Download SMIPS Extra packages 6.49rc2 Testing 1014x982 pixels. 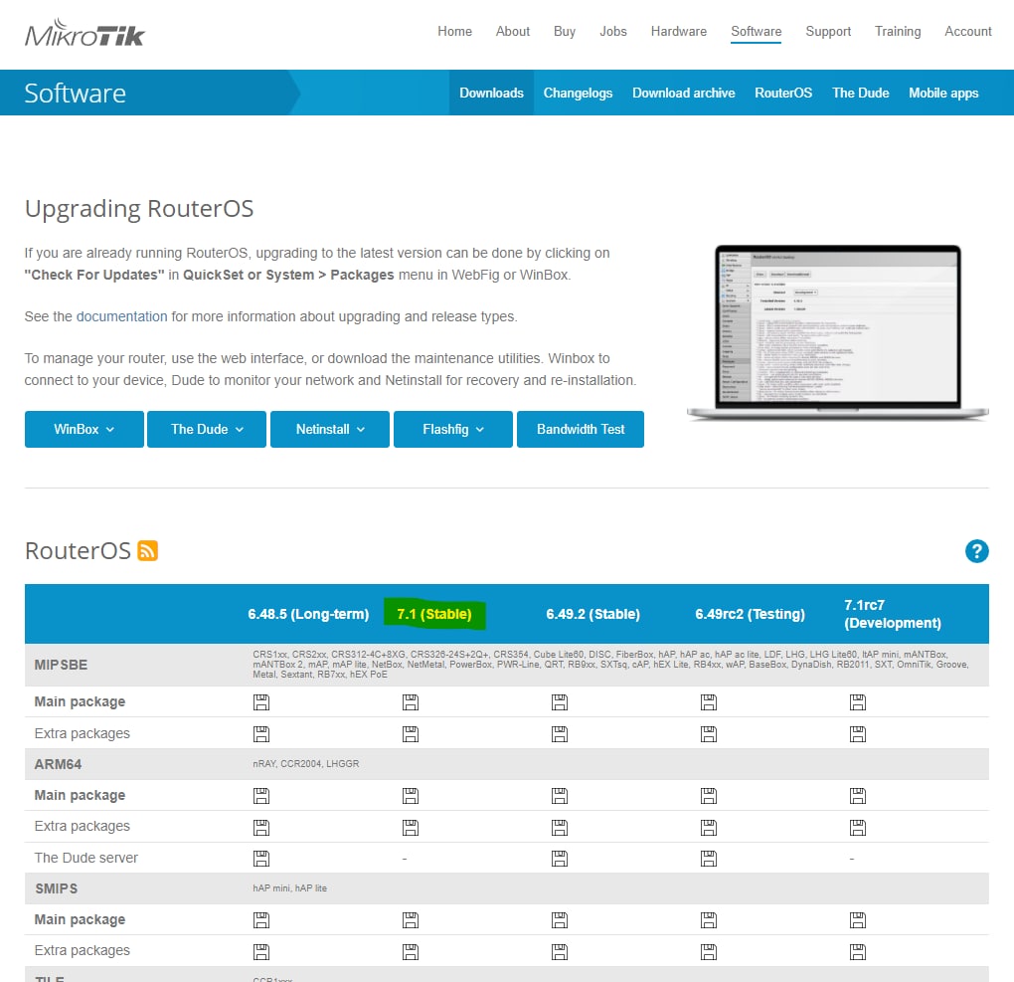tap(709, 951)
